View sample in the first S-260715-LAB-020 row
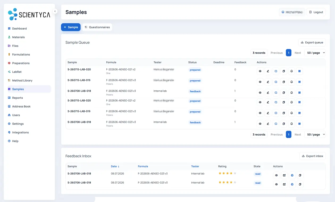335x202 pixels. tap(260, 71)
